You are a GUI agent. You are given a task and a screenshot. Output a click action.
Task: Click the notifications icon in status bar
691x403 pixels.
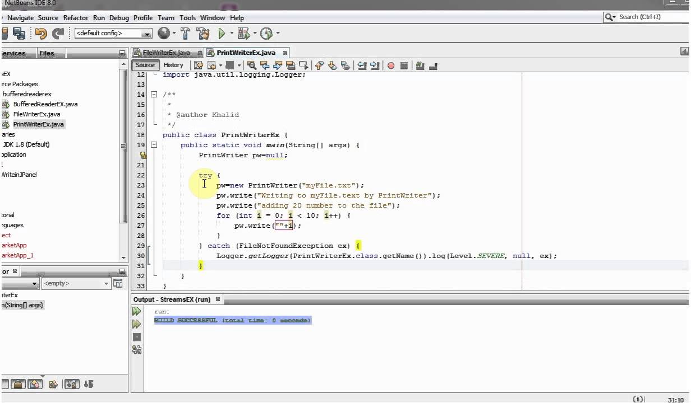click(638, 399)
